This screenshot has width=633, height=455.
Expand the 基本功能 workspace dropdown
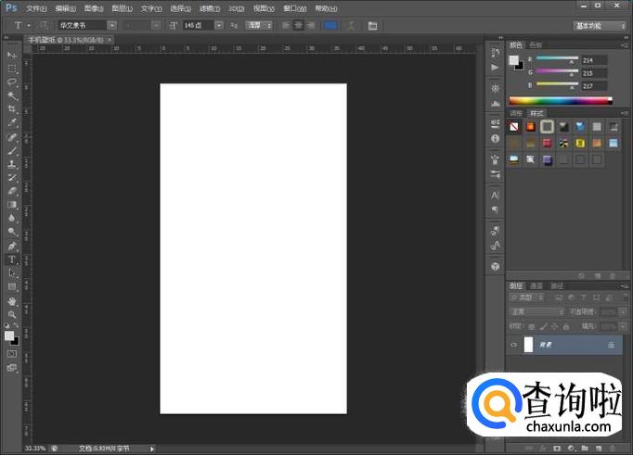coord(599,25)
